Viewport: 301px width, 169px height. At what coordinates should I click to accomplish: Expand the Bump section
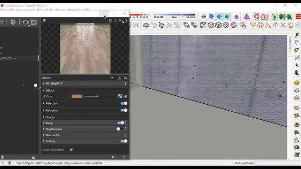pyautogui.click(x=44, y=123)
